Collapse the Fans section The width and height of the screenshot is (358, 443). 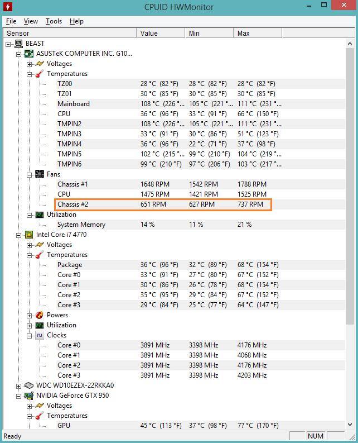point(30,175)
